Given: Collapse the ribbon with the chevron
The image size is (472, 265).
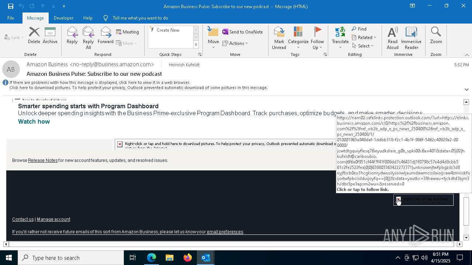Looking at the screenshot, I should (x=467, y=55).
